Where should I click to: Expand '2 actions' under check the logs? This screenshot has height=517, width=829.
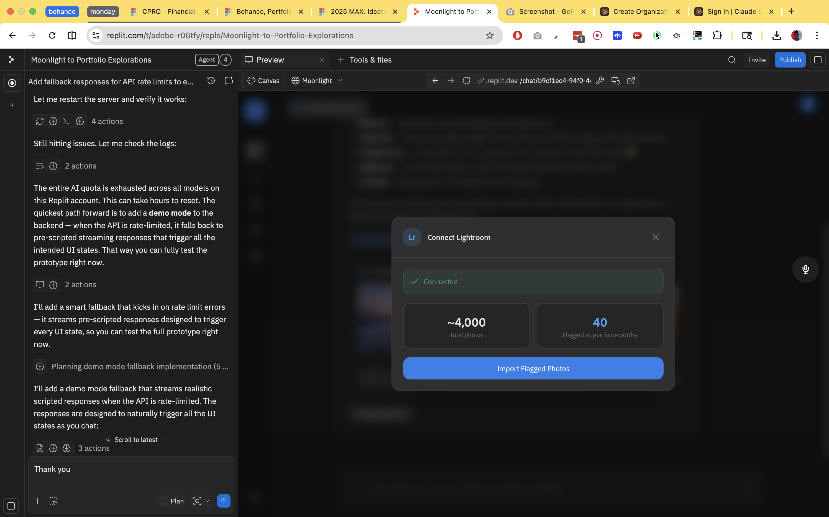[65, 166]
